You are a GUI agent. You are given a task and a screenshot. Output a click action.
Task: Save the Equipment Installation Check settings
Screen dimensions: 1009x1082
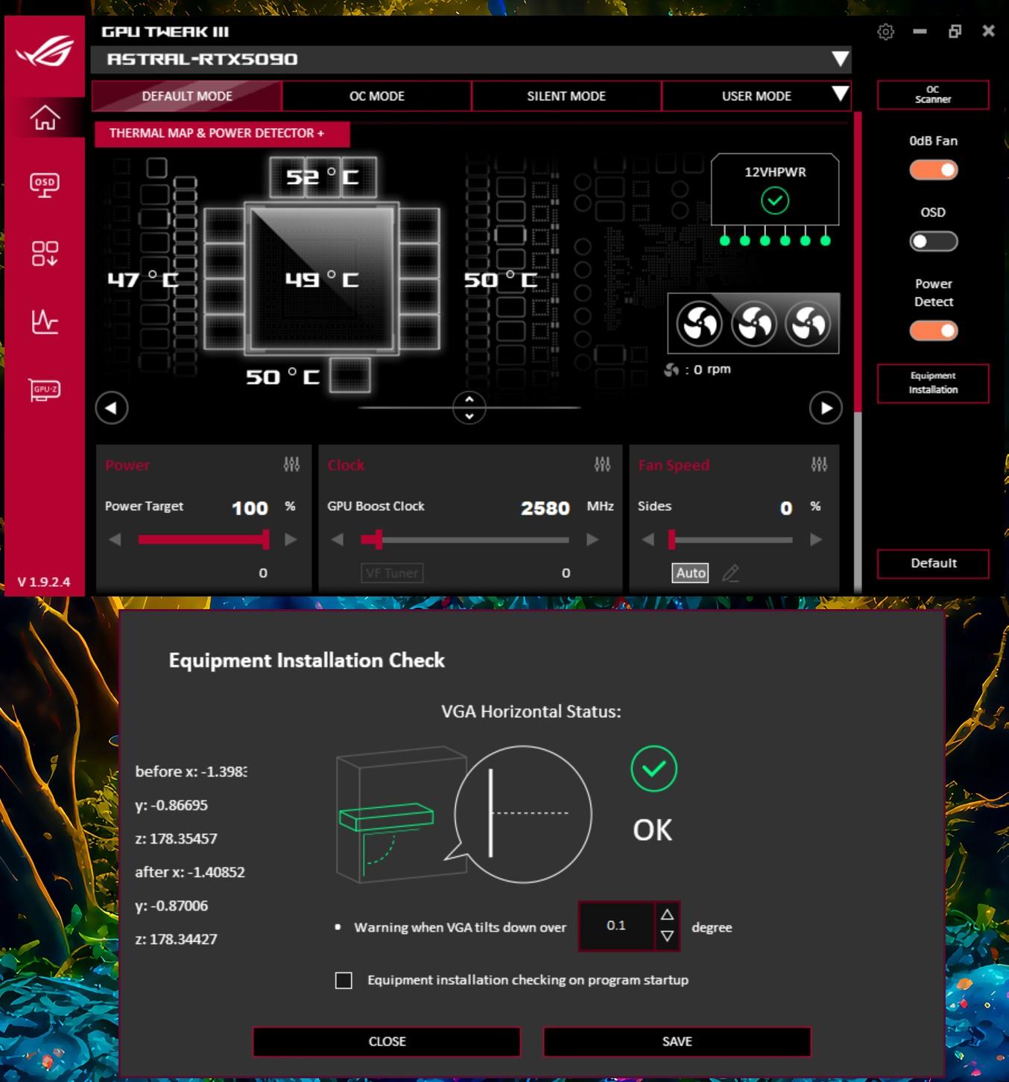pos(677,1041)
